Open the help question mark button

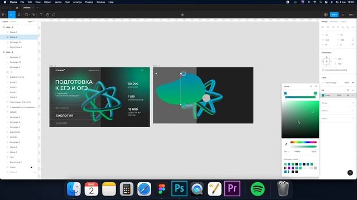350,173
